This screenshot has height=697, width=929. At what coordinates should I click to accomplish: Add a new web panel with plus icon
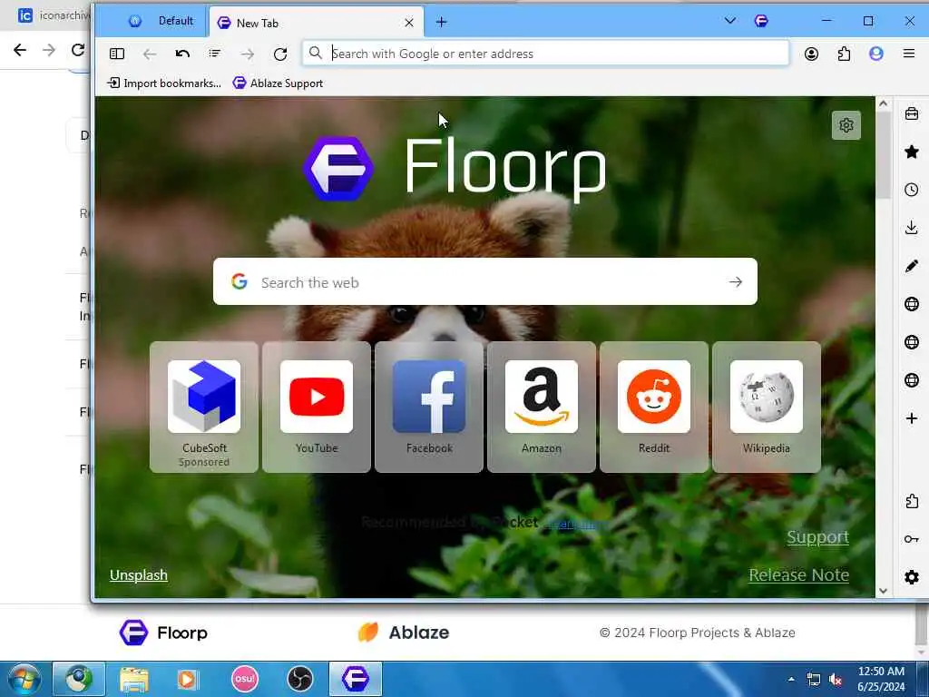912,418
